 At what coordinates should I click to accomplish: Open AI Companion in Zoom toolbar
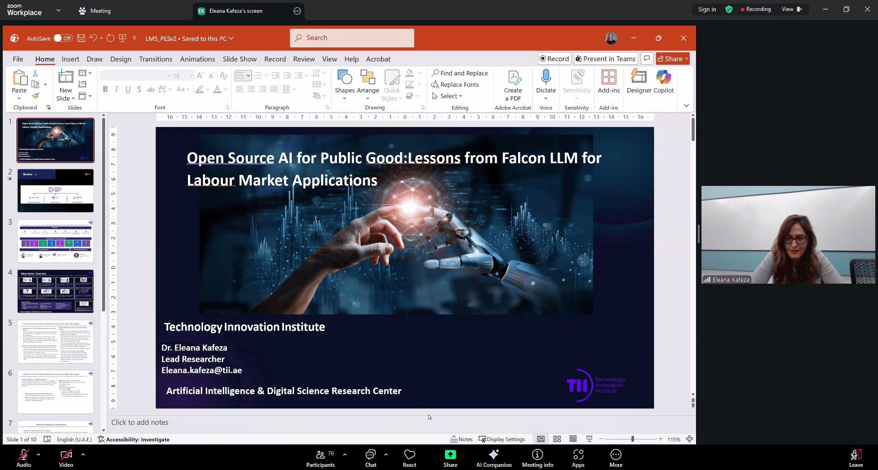[493, 458]
